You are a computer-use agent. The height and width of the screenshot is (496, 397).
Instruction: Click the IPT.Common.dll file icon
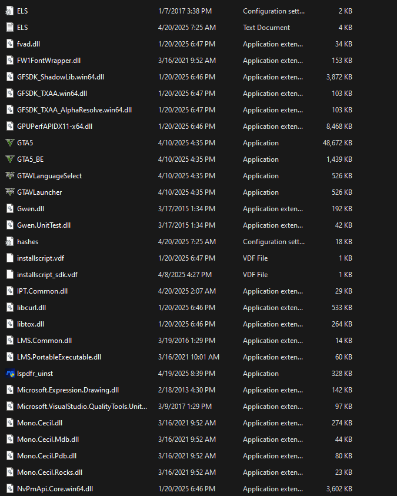tap(10, 291)
